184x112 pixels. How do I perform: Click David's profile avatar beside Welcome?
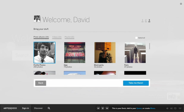click(x=37, y=19)
